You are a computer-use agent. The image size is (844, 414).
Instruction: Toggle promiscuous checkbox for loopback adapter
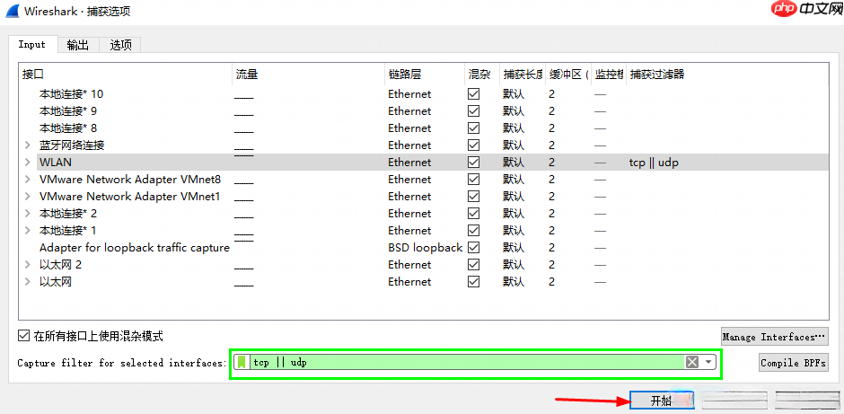click(474, 248)
